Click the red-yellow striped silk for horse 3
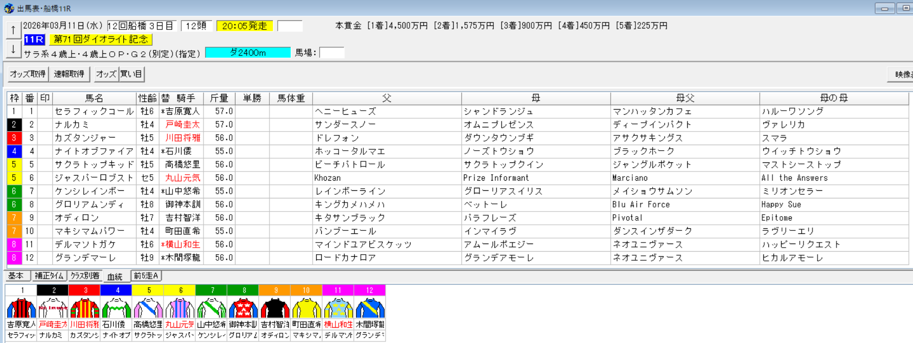This screenshot has width=913, height=343. [x=84, y=308]
